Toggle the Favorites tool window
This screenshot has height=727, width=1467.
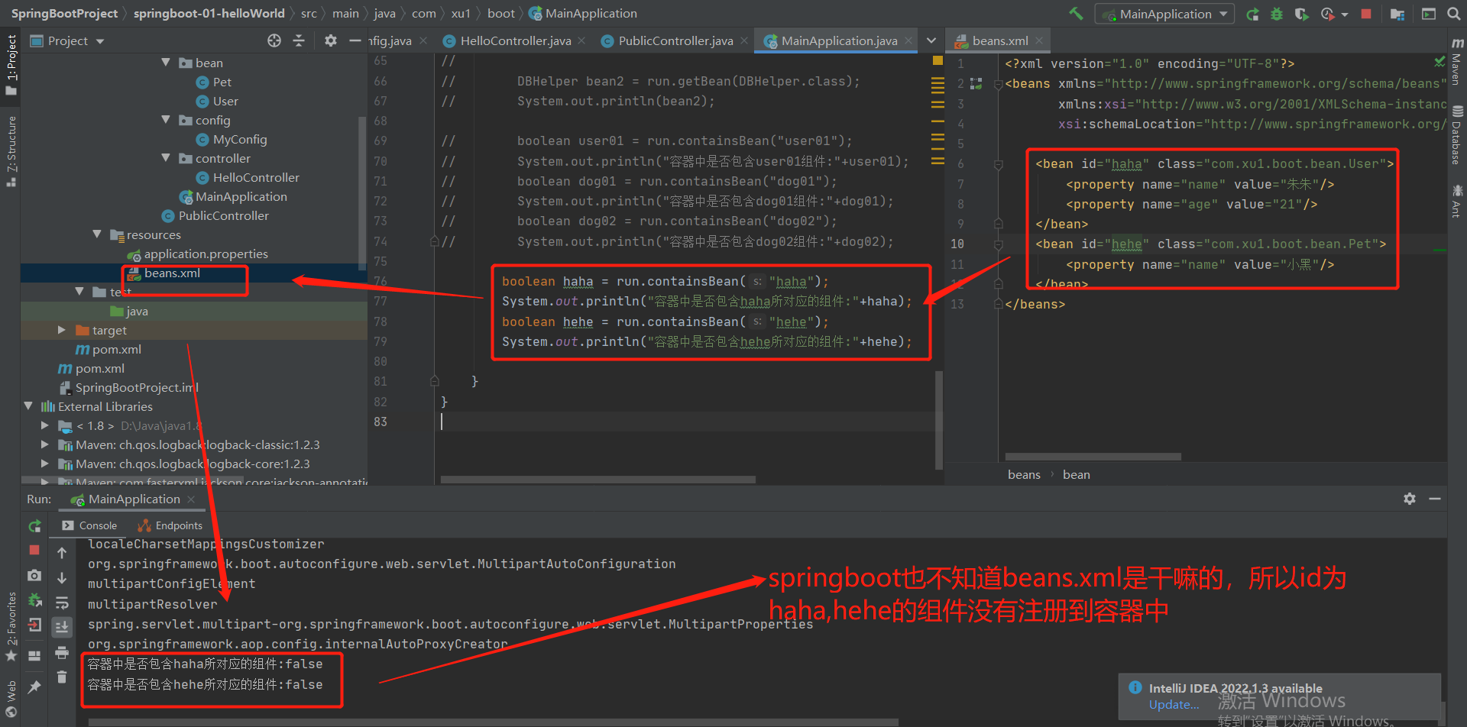[x=11, y=627]
